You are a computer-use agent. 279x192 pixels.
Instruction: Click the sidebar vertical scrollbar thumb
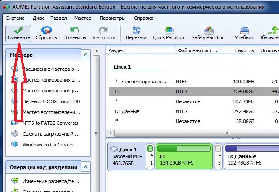[96, 123]
